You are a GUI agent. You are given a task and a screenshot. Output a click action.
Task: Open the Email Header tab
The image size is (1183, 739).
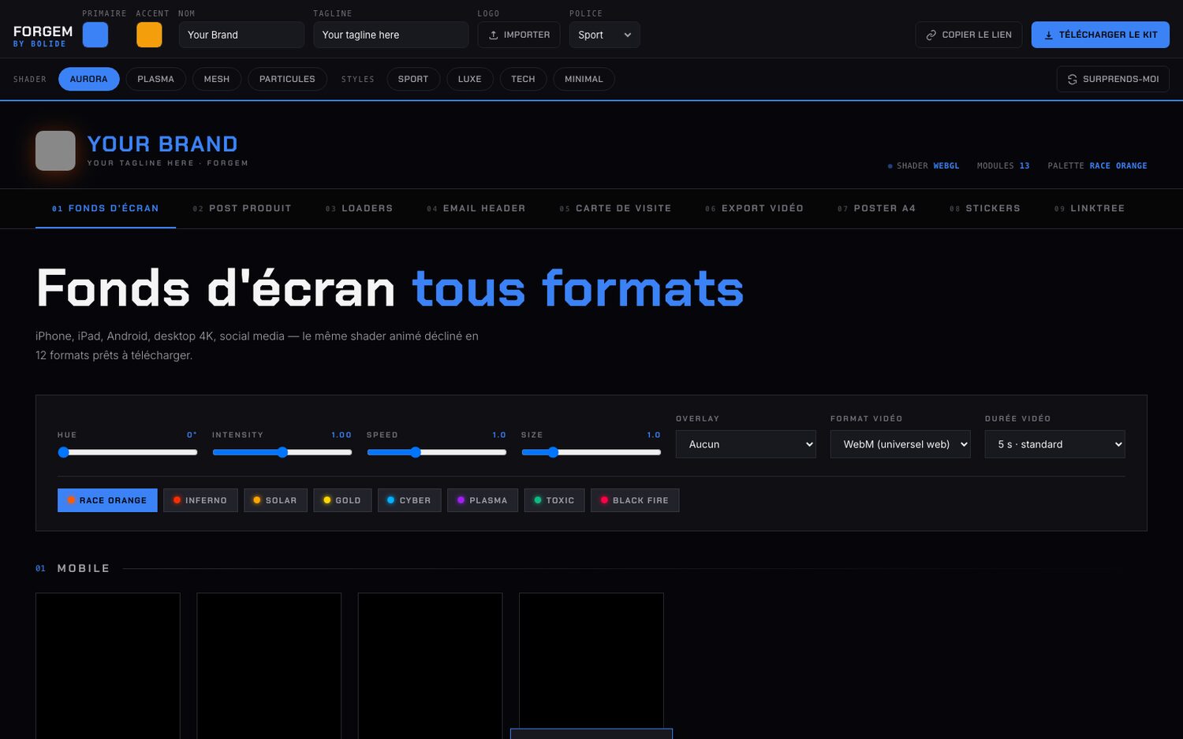(x=476, y=209)
